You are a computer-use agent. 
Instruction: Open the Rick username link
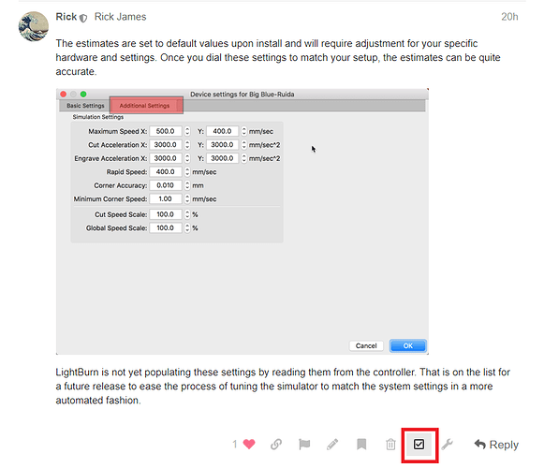(66, 17)
